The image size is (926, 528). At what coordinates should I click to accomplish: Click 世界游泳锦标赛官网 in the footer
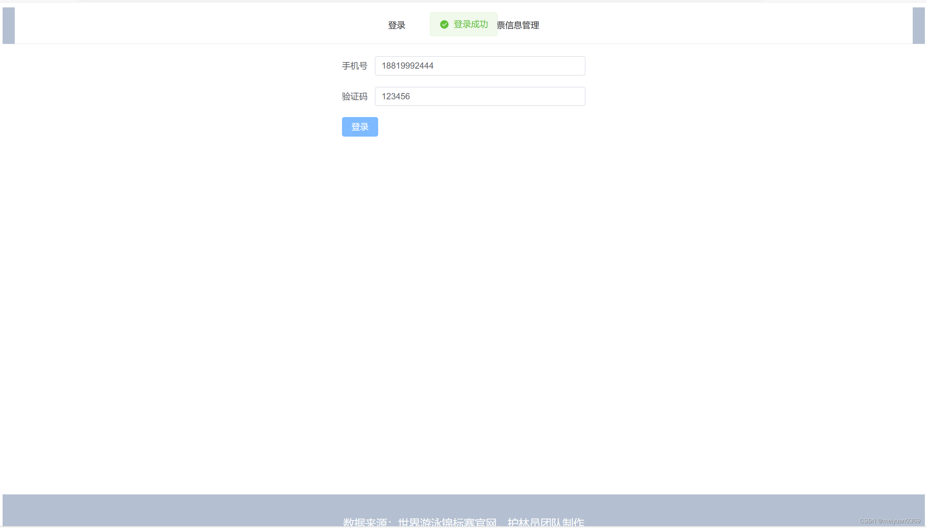447,522
